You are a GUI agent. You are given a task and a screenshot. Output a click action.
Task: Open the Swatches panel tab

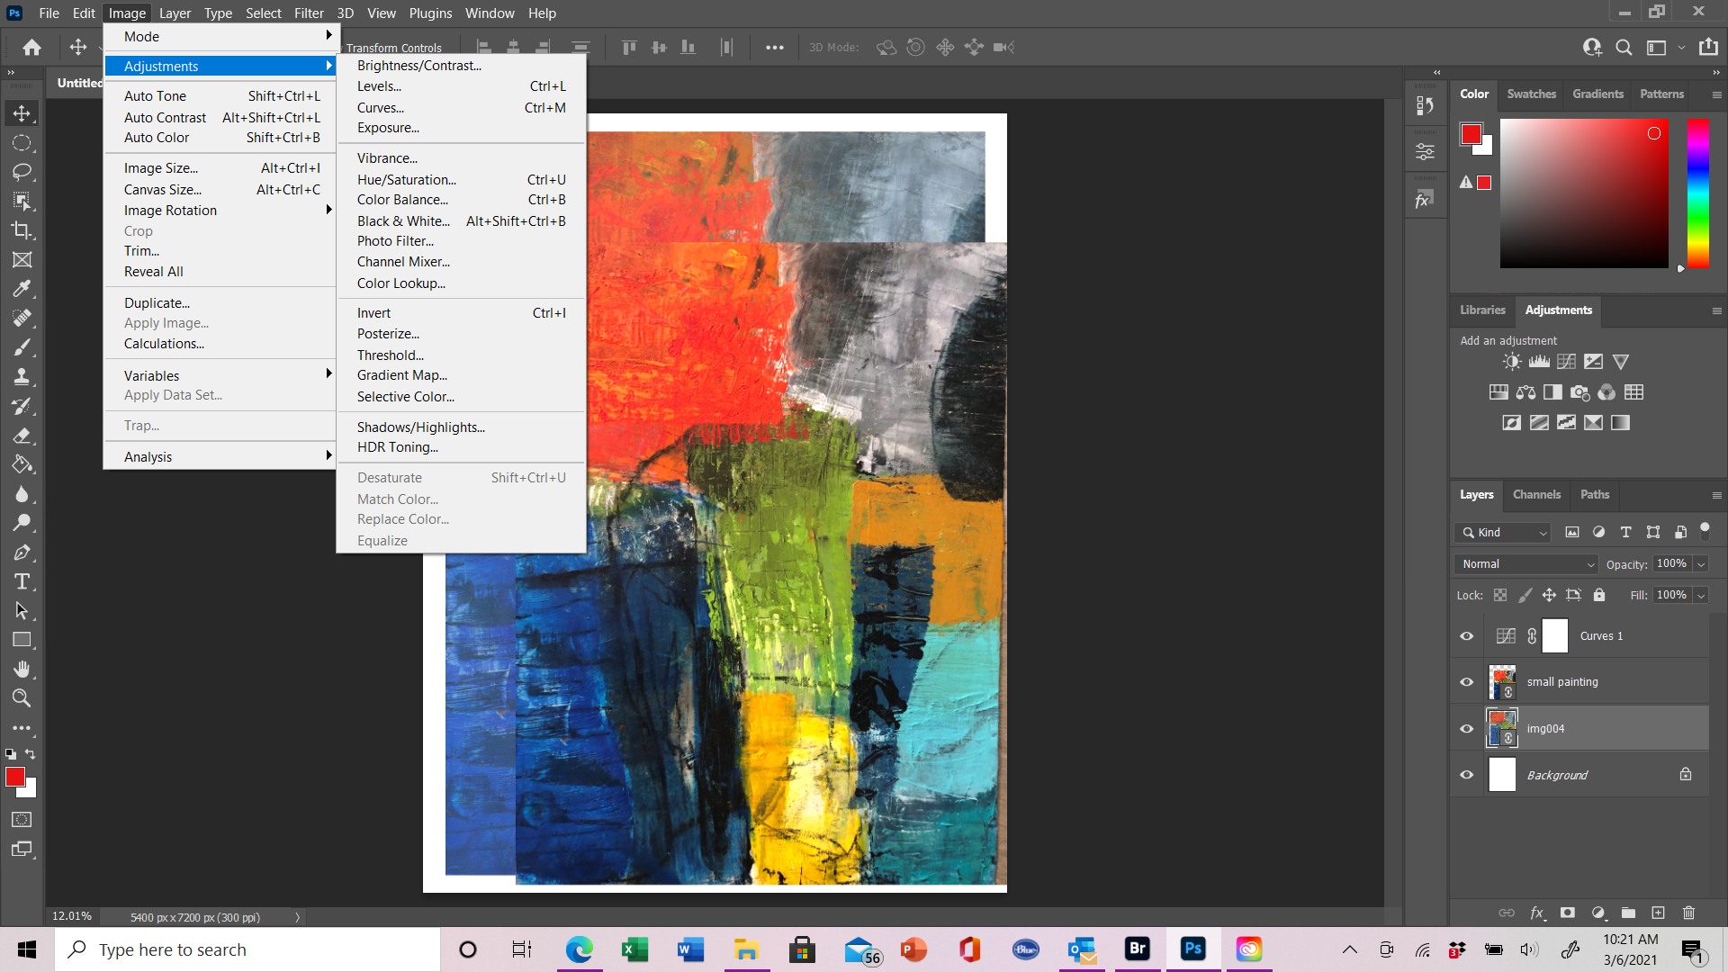[1531, 94]
